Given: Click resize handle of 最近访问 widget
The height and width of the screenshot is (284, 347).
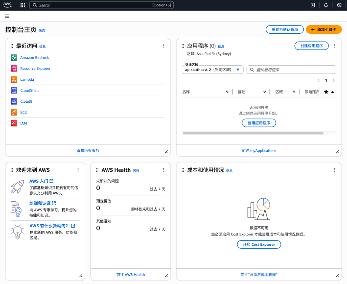Looking at the screenshot, I should [x=166, y=152].
